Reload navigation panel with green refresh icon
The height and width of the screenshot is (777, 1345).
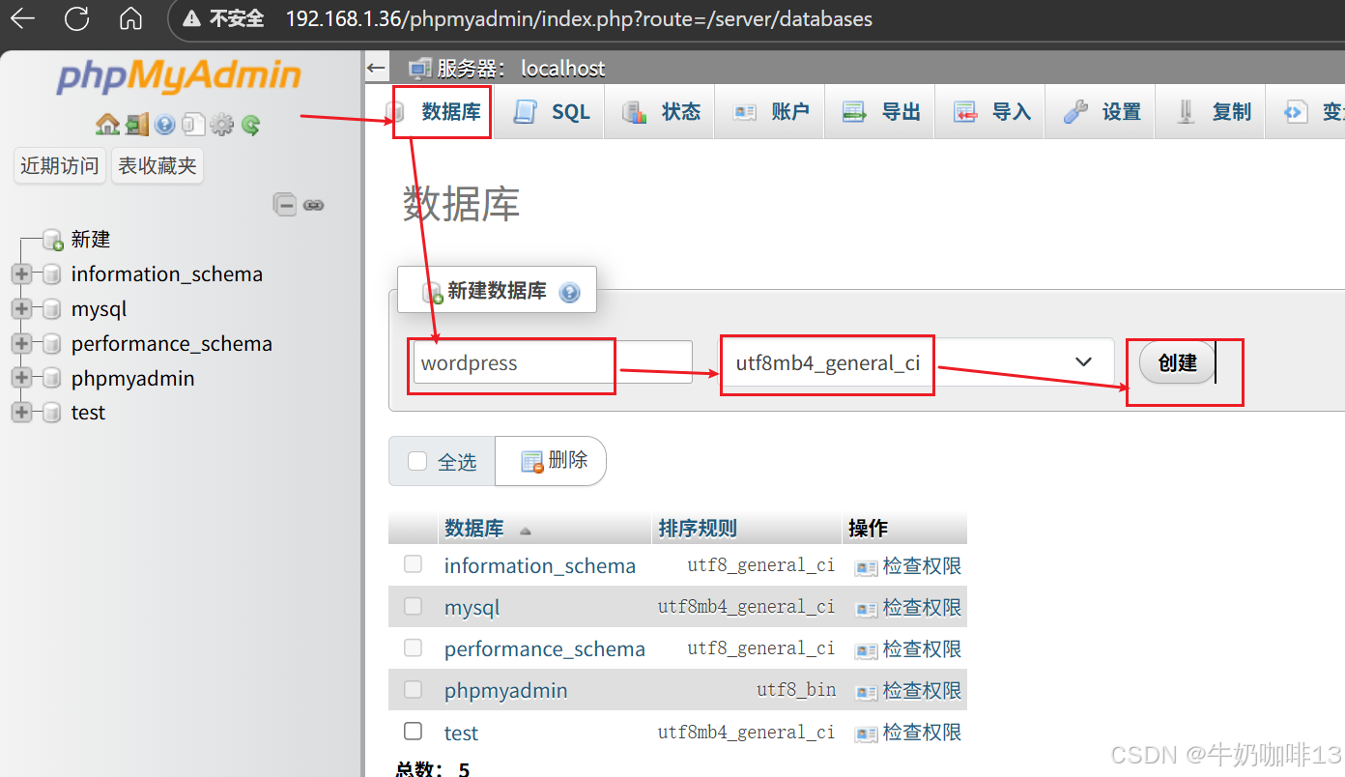251,125
